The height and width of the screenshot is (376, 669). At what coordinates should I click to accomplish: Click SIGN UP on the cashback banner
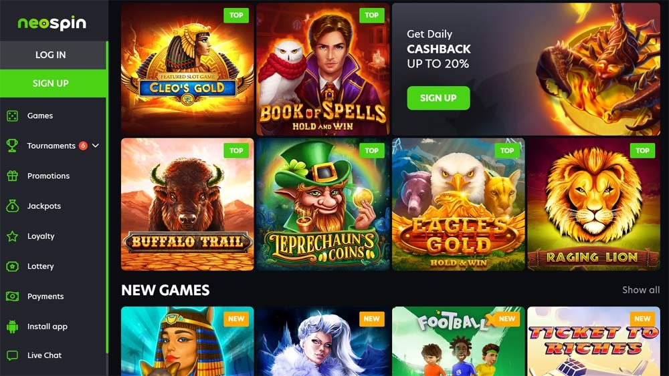[x=438, y=98]
